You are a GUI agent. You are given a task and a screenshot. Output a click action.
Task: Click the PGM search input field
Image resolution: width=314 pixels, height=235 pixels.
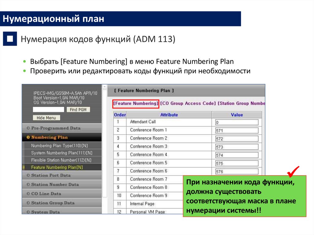(48, 109)
